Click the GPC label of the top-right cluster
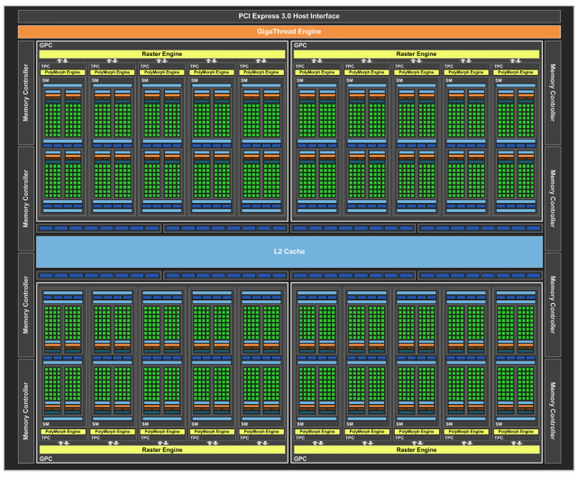Screen dimensions: 577x478 300,44
